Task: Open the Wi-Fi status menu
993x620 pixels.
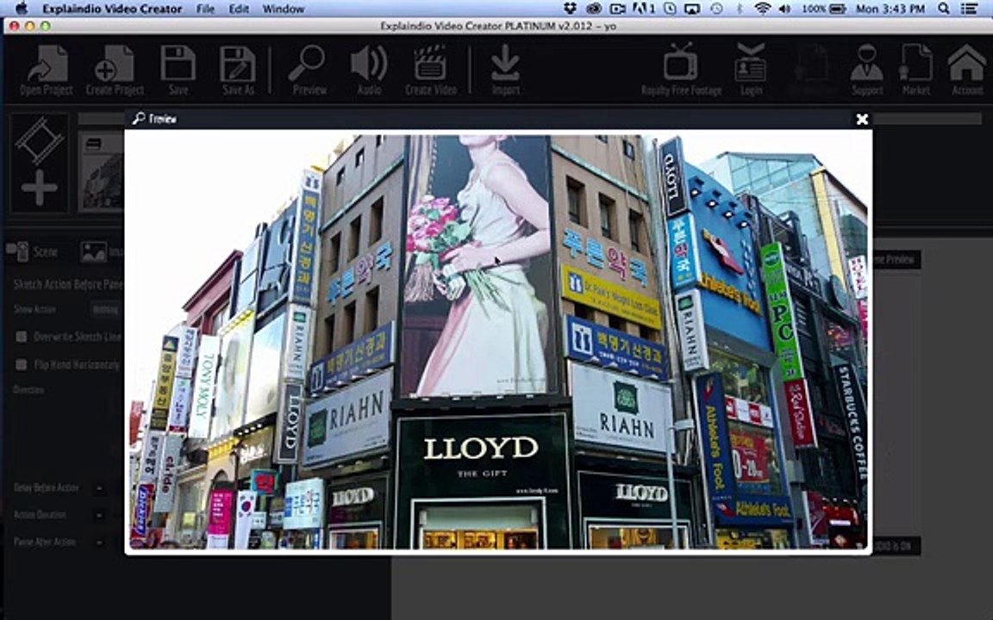Action: (x=763, y=9)
